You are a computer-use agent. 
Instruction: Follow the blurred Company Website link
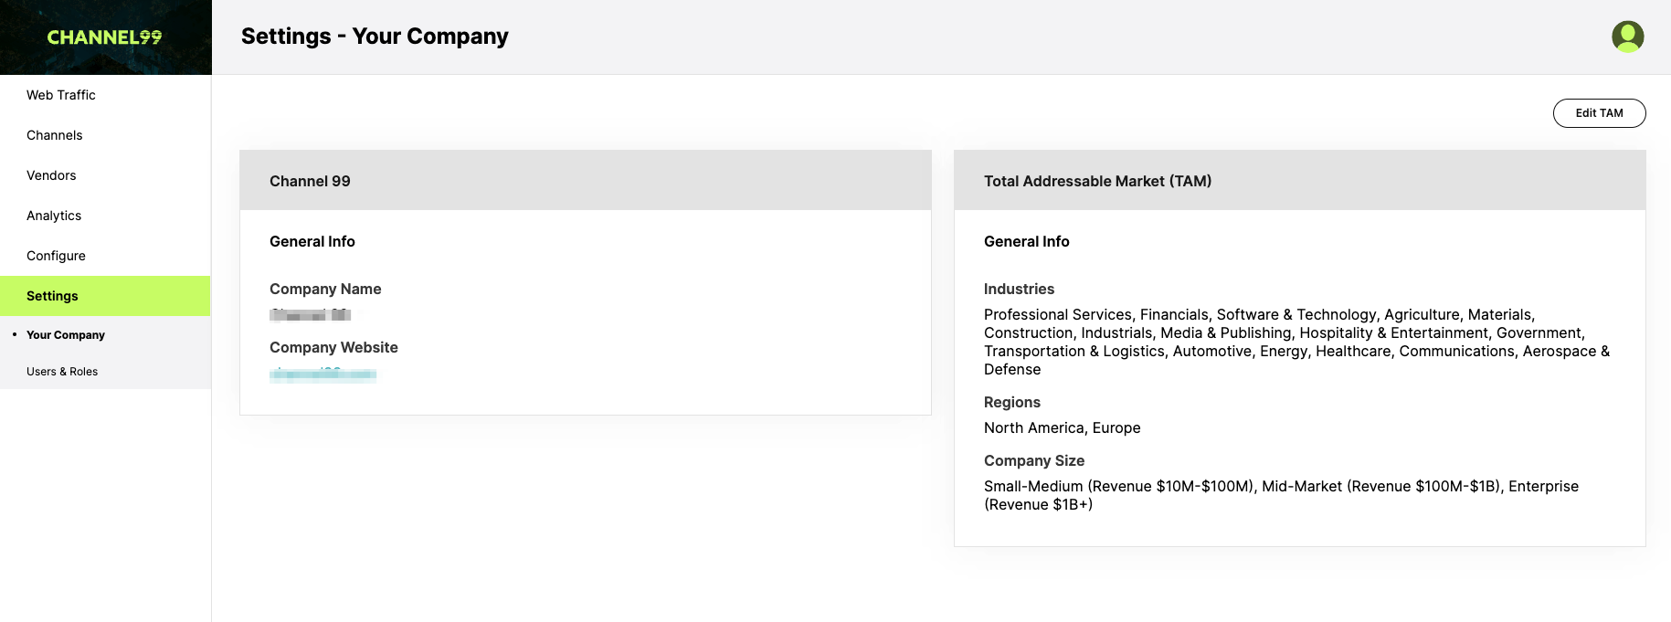pos(323,374)
